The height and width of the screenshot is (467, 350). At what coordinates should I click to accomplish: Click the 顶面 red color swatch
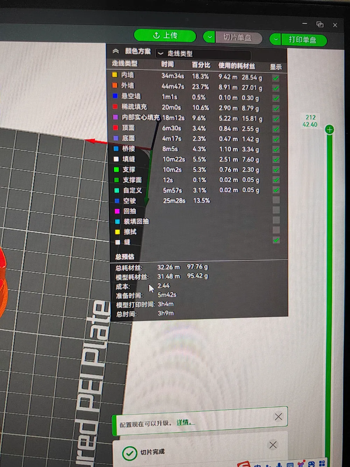click(115, 128)
